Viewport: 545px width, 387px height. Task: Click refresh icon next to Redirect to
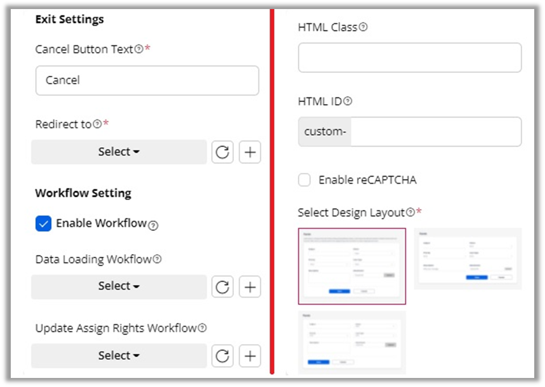coord(222,152)
